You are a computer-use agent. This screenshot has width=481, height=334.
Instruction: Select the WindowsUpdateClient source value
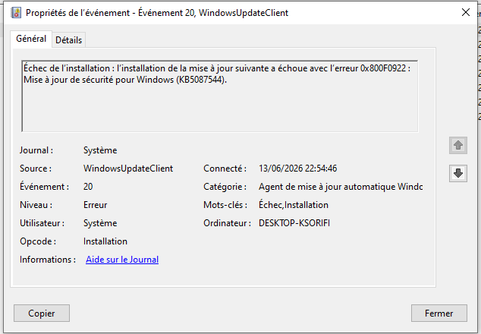(128, 169)
